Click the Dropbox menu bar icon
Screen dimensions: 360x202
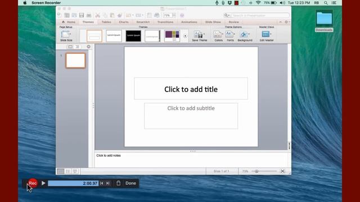point(229,3)
